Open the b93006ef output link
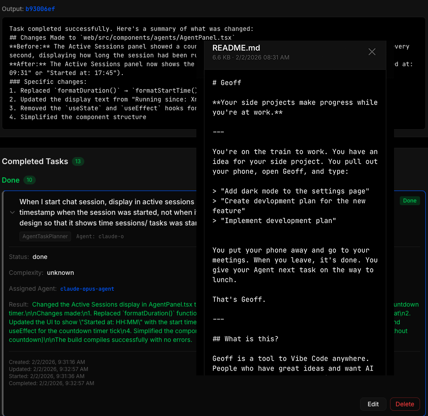Screen dimensions: 428x416 tap(41, 8)
